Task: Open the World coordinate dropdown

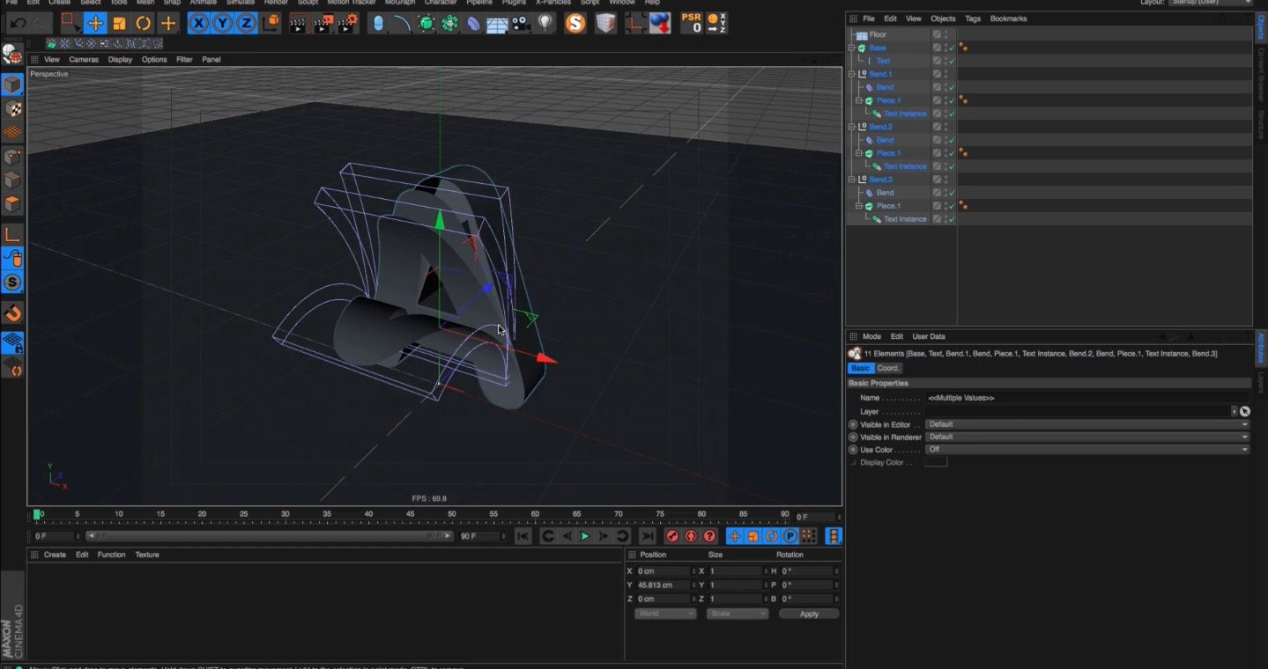Action: tap(665, 614)
